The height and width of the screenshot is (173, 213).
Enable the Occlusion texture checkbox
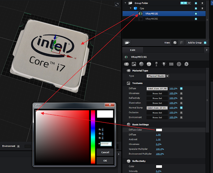point(181,112)
